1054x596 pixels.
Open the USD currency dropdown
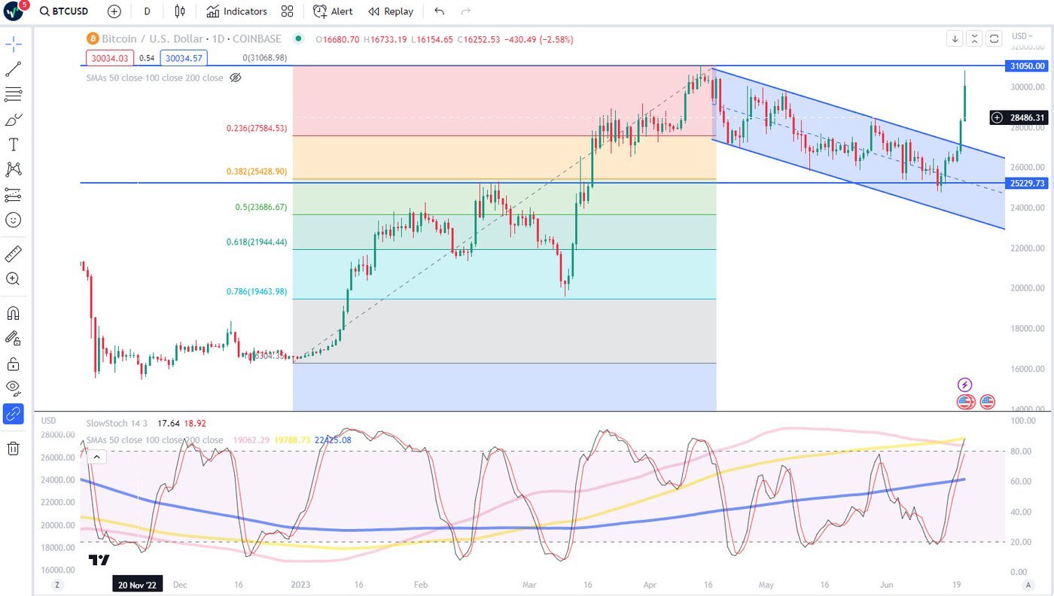pyautogui.click(x=1022, y=36)
